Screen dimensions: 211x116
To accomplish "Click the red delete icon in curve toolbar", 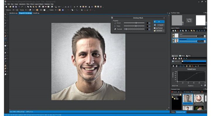I will click(193, 66).
